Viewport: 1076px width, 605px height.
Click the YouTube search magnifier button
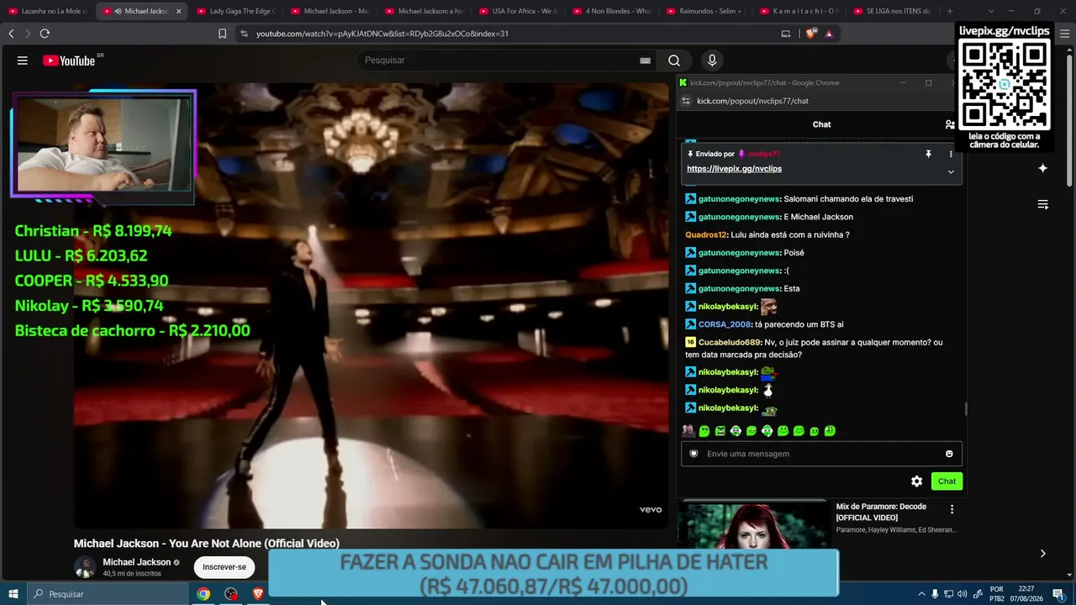[674, 60]
